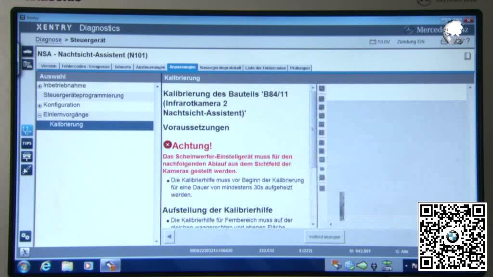The height and width of the screenshot is (277, 493).
Task: Click the battery voltage icon
Action: pos(373,41)
